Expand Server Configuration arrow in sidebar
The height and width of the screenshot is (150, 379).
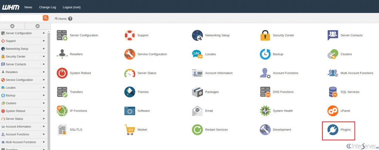(44, 33)
